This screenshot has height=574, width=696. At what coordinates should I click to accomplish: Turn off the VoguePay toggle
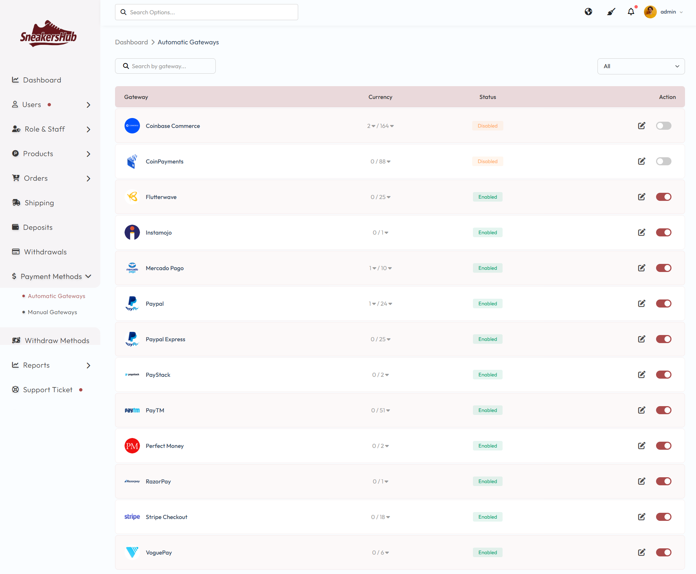tap(663, 552)
